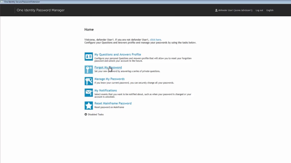The height and width of the screenshot is (163, 291).
Task: Click the window title bar icon
Action: (2, 2)
